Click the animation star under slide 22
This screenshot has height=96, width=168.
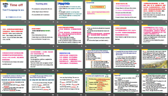pos(86,95)
